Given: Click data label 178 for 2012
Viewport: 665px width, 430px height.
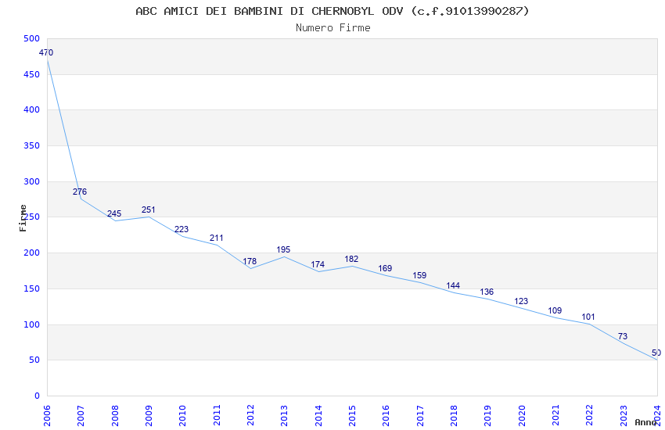Looking at the screenshot, I should pyautogui.click(x=250, y=261).
